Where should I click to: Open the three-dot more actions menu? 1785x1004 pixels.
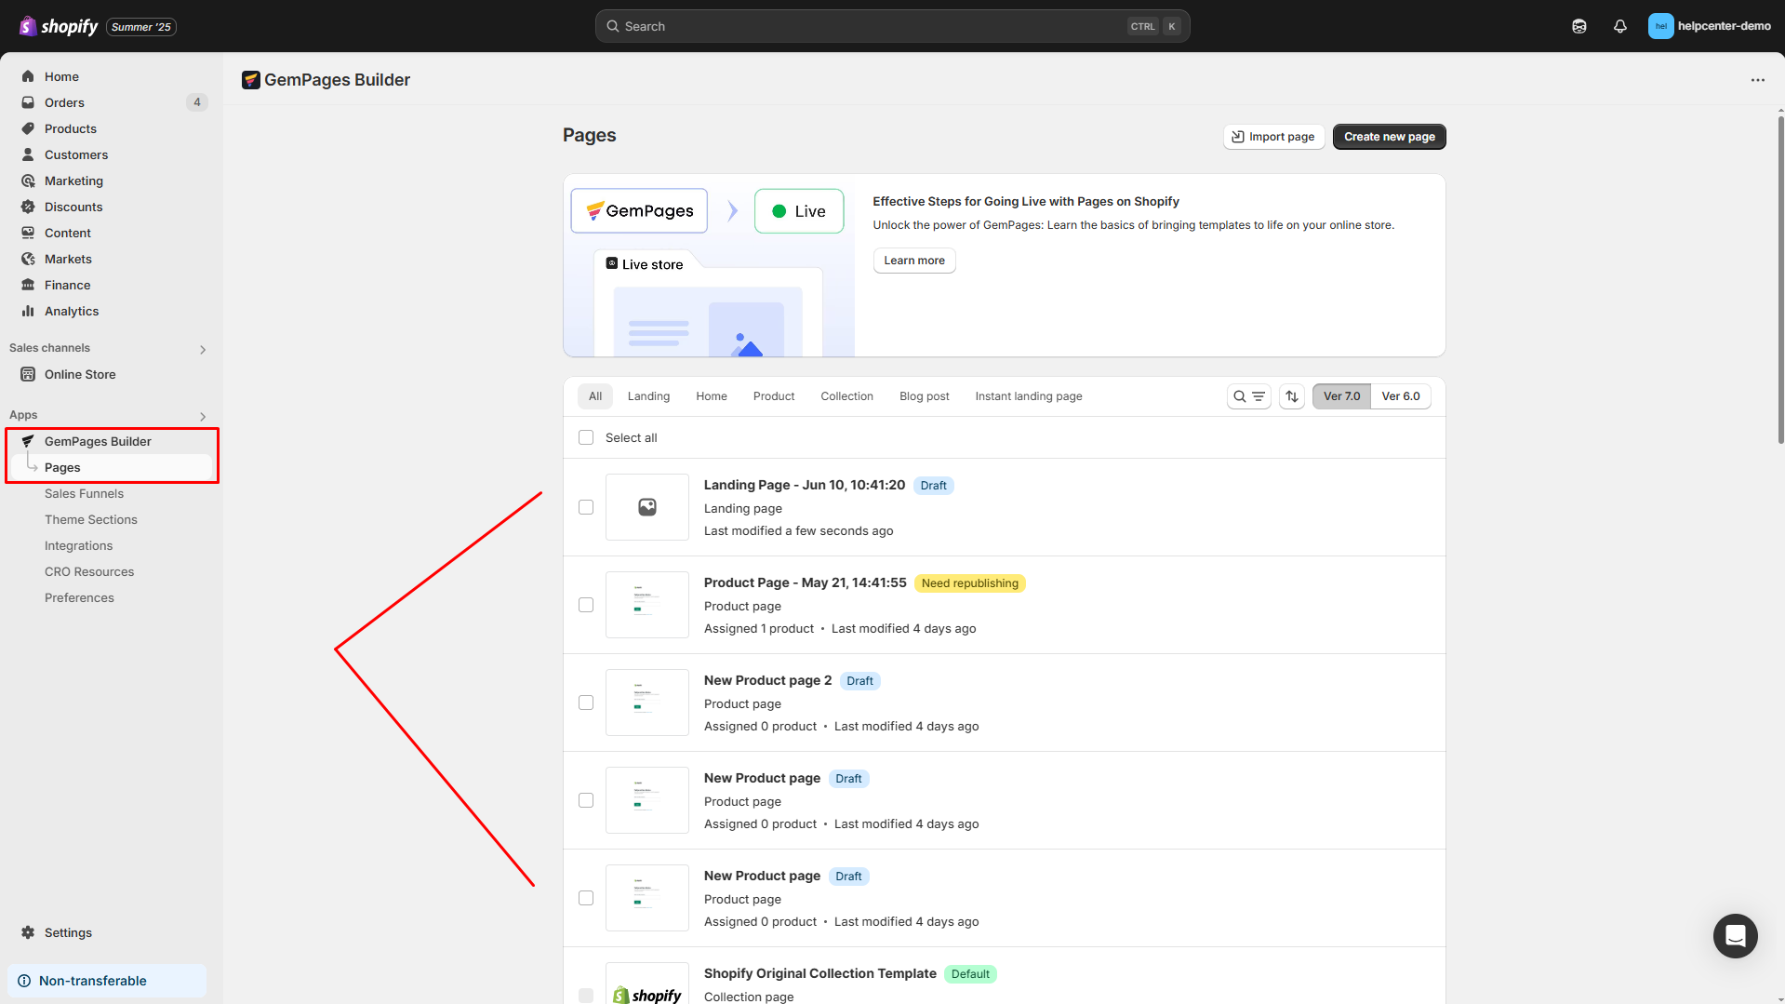click(x=1758, y=80)
